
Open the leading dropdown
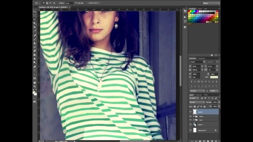click(217, 66)
